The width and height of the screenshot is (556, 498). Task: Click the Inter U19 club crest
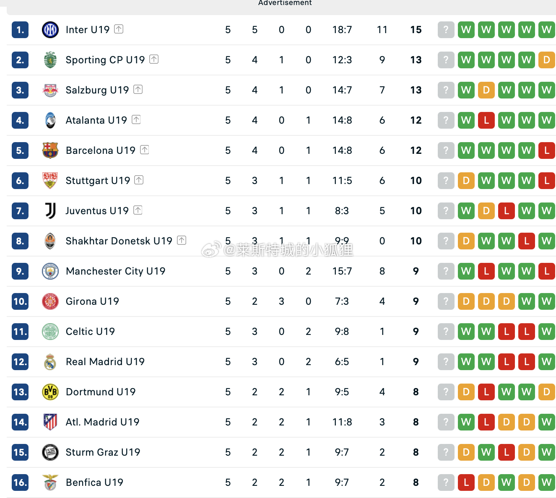pyautogui.click(x=50, y=30)
